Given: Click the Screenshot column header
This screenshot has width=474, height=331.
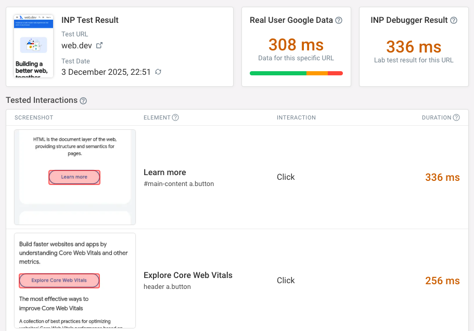Looking at the screenshot, I should point(34,117).
